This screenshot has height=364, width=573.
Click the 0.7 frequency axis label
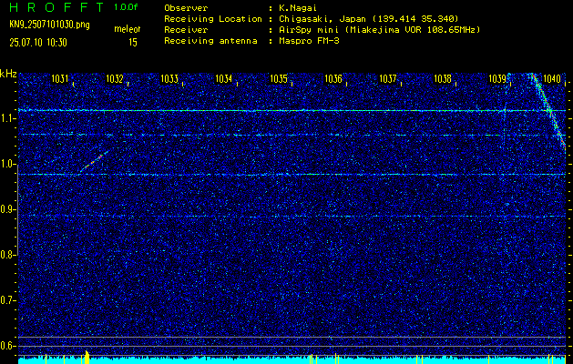[7, 300]
